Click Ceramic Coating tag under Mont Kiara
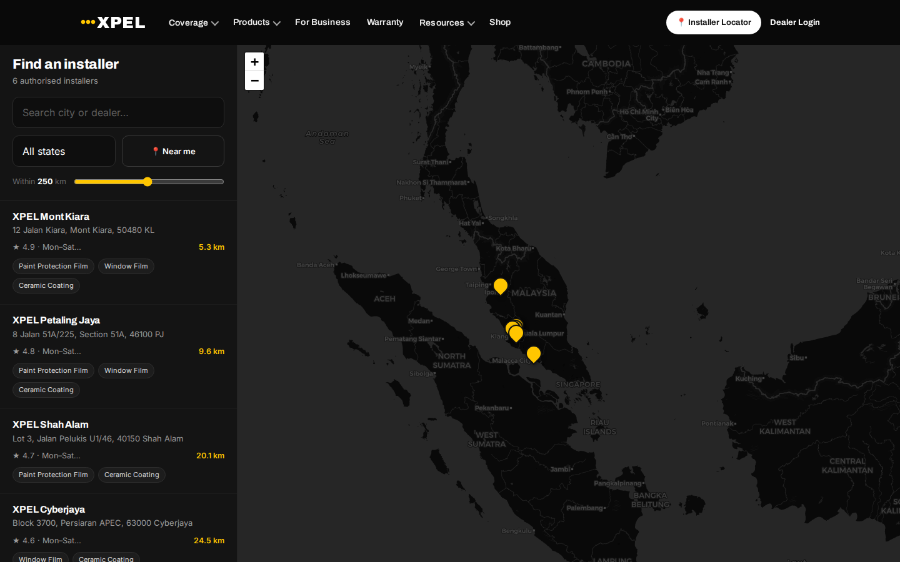 pos(46,285)
